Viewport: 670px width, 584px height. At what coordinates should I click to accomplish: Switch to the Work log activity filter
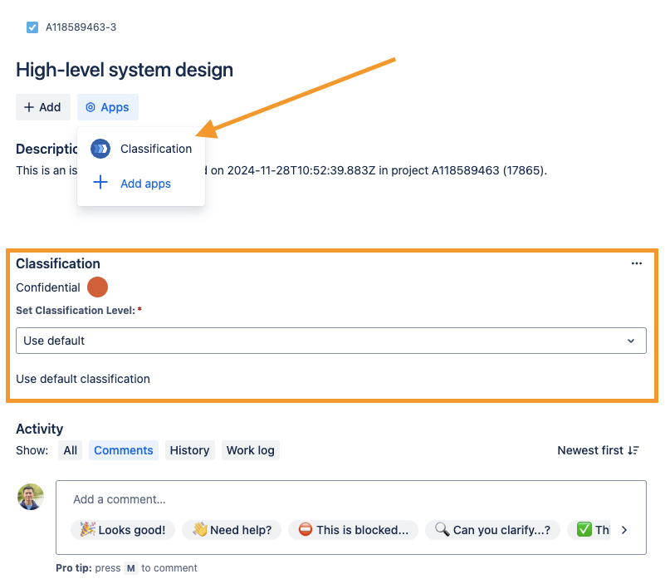pyautogui.click(x=250, y=450)
